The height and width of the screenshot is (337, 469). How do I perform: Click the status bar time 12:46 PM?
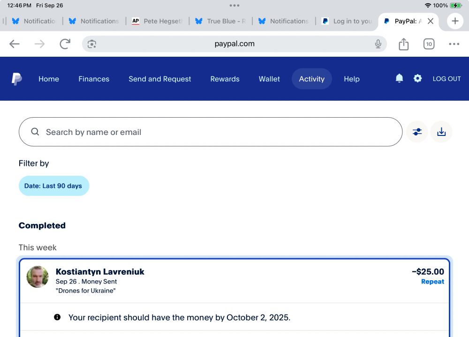click(x=19, y=5)
